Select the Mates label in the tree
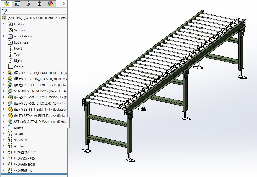The width and height of the screenshot is (257, 177). pyautogui.click(x=19, y=128)
